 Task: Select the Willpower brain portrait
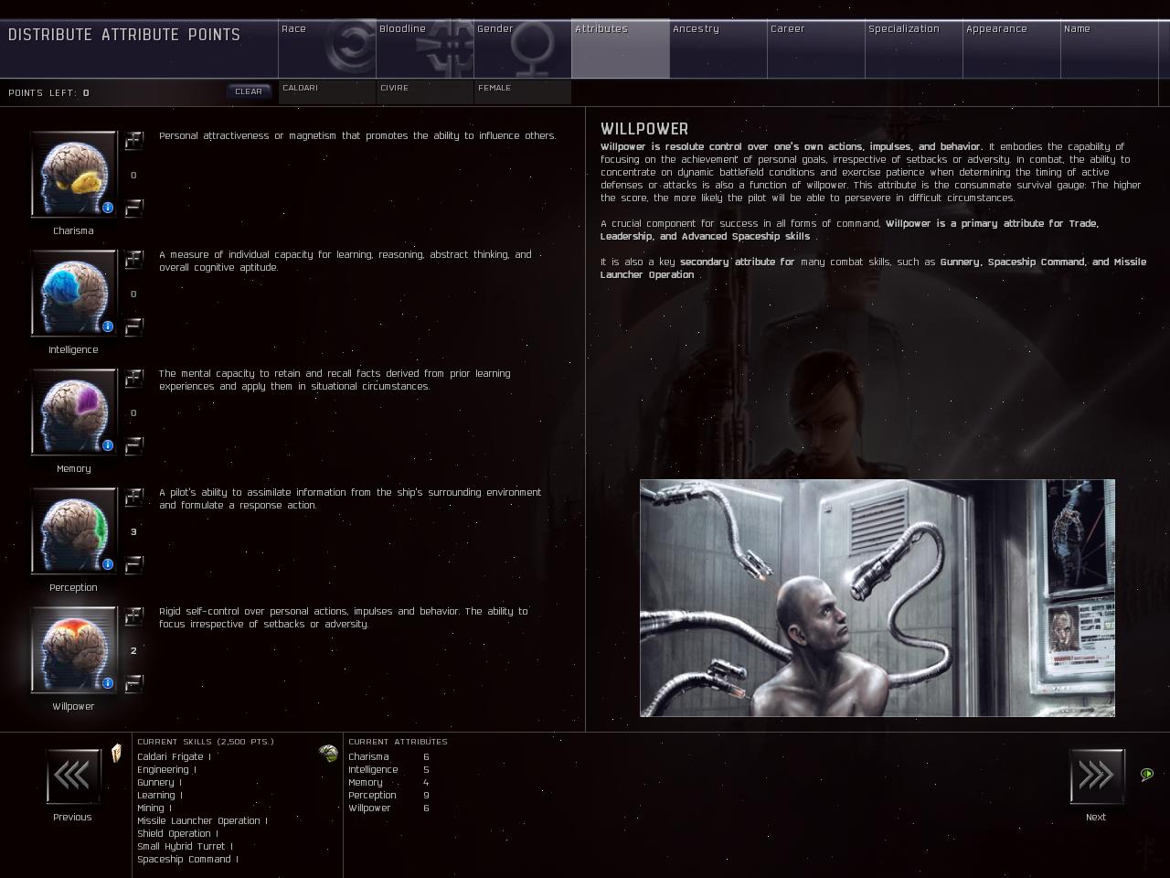[x=74, y=649]
